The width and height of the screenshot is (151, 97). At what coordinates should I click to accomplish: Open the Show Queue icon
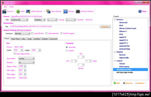pos(48,11)
